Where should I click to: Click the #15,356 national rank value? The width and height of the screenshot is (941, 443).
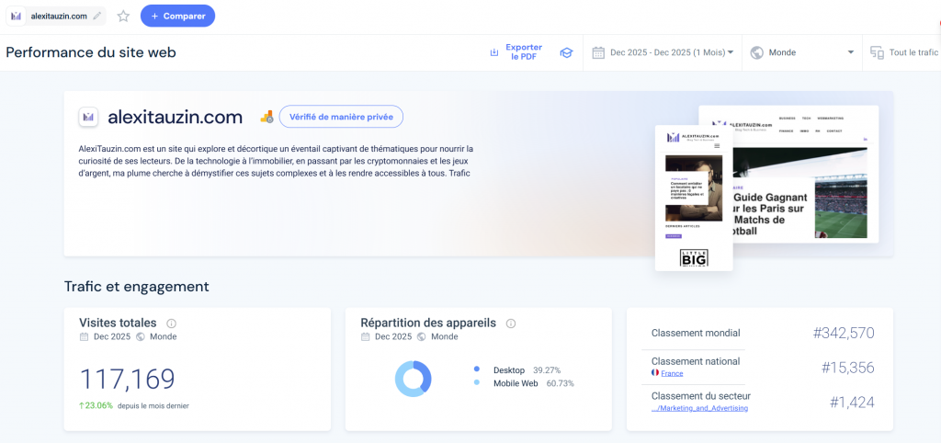(x=848, y=368)
